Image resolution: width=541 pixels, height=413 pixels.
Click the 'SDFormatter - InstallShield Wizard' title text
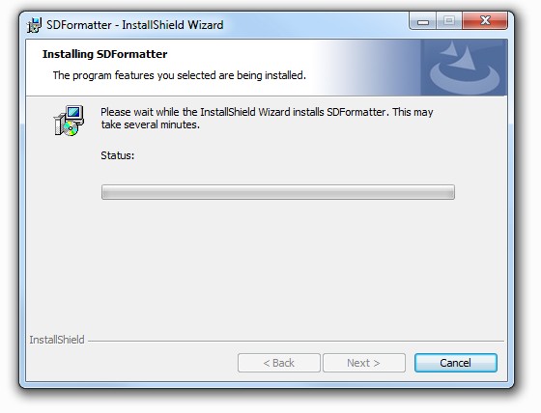(x=135, y=25)
